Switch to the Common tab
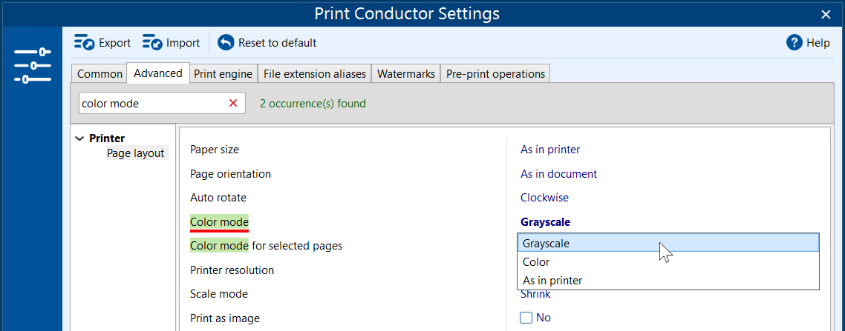845x331 pixels. [x=99, y=74]
